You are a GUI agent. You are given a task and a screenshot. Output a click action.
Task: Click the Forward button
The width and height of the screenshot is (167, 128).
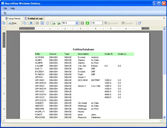click(127, 23)
